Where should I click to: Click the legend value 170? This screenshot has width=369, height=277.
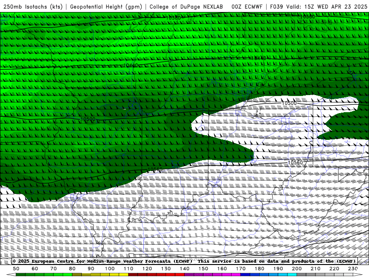point(240,269)
